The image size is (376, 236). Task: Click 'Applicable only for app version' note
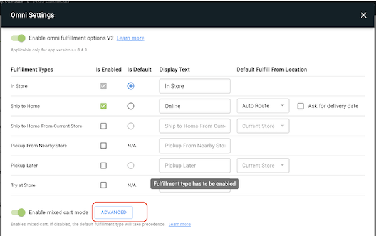click(x=50, y=50)
